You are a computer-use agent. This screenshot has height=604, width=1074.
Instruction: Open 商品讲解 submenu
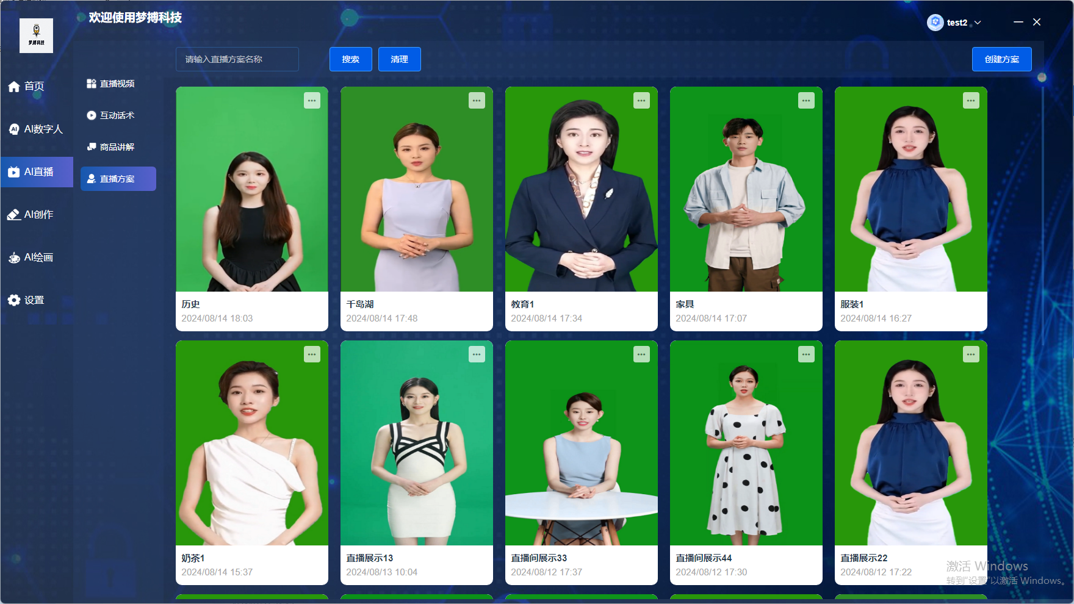(111, 147)
